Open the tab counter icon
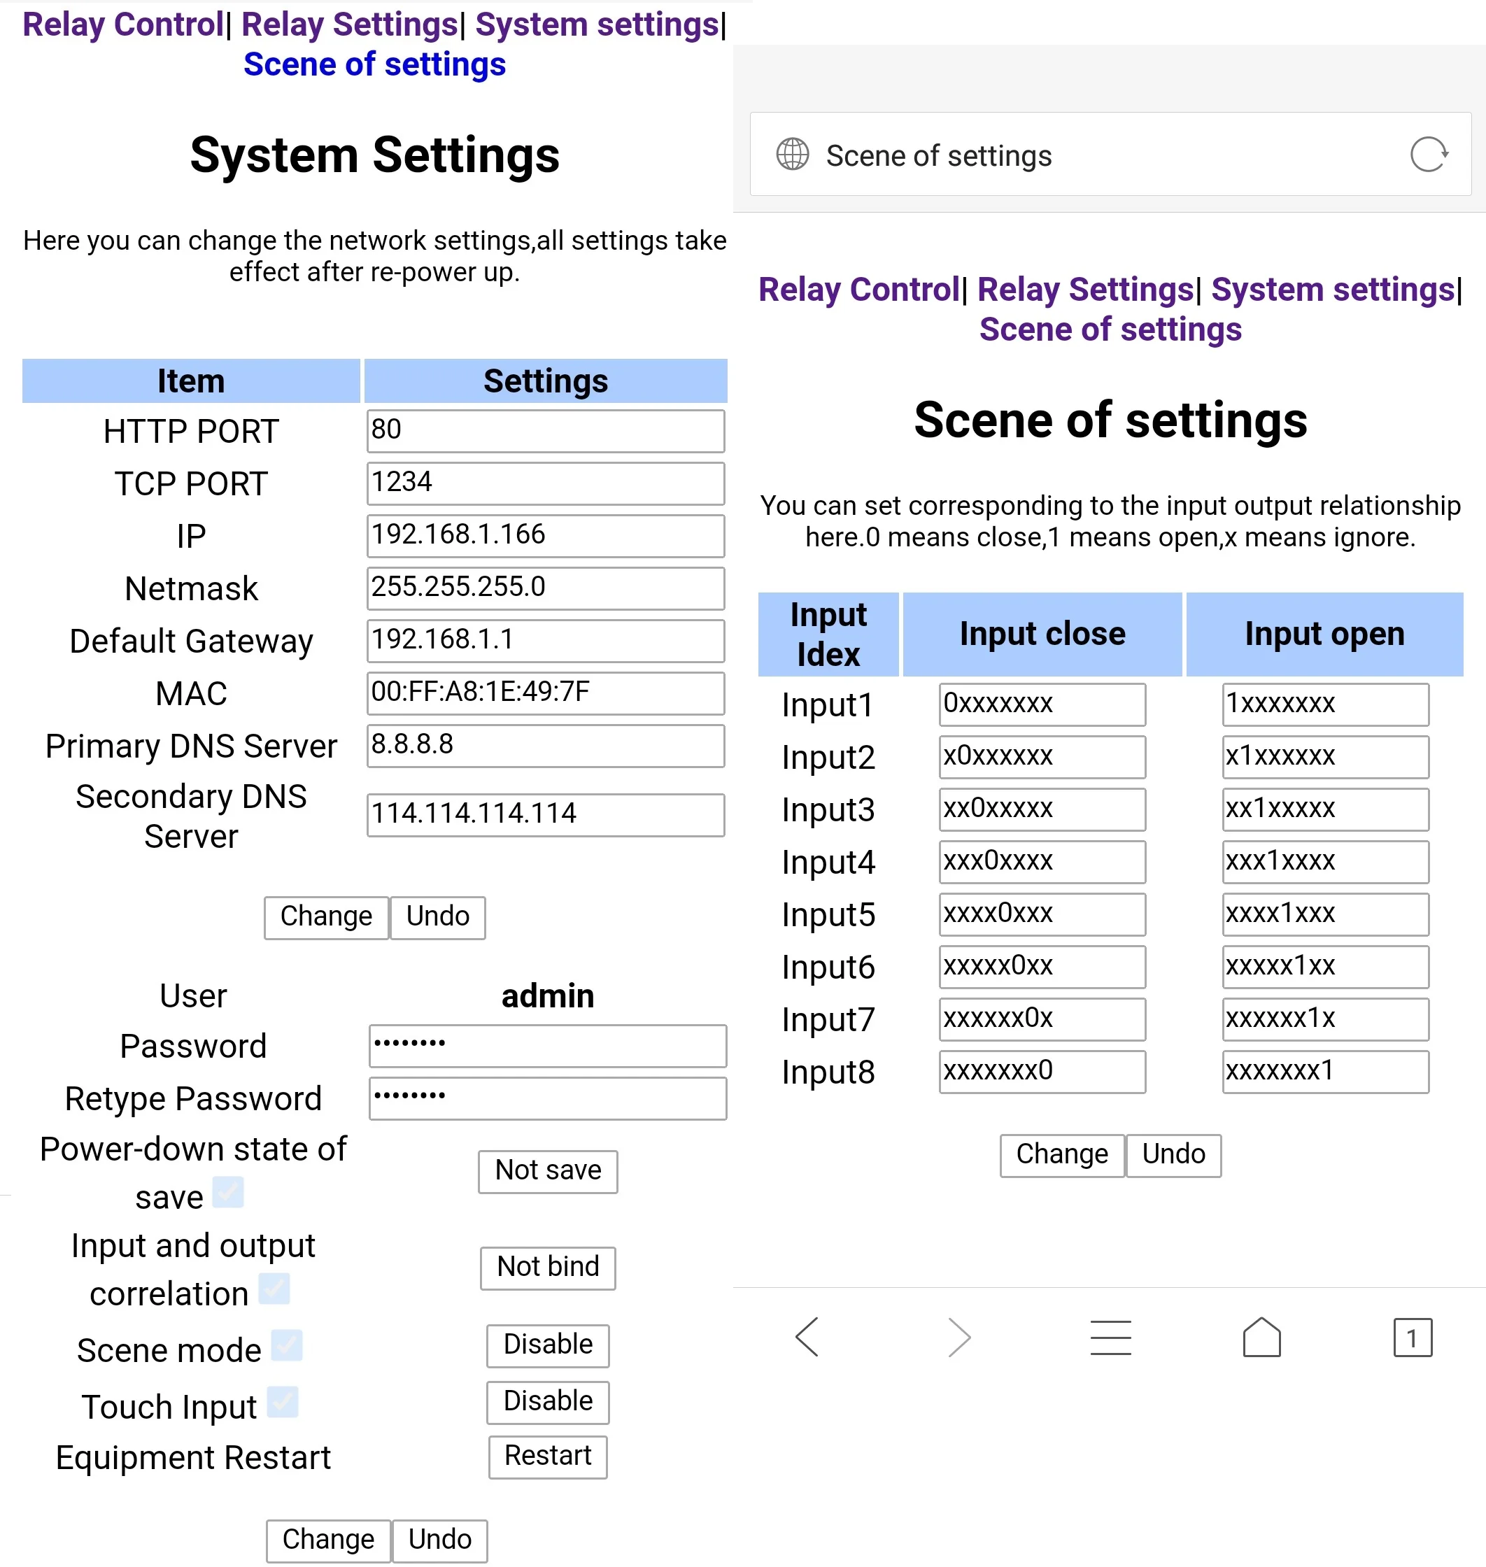The image size is (1486, 1567). (1413, 1338)
